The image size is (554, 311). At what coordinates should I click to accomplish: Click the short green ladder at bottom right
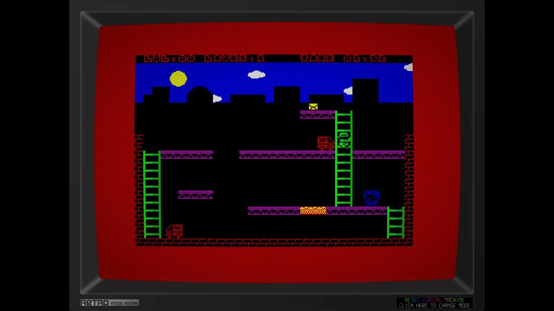tap(396, 222)
